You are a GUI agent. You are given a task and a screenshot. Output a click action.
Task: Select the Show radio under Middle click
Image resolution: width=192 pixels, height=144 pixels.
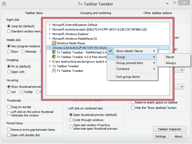(9, 52)
